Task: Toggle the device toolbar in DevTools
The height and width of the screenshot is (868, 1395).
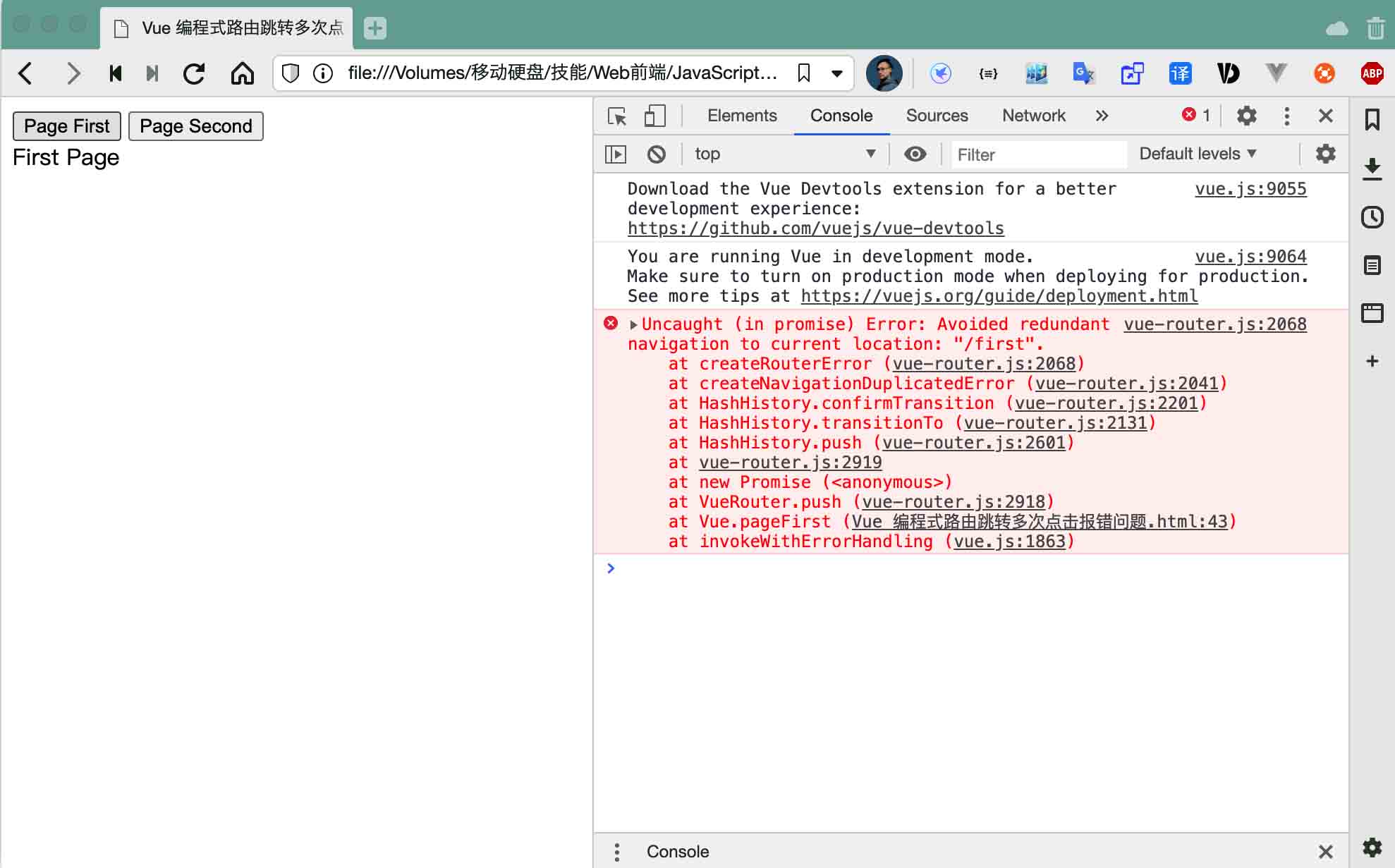Action: click(x=654, y=116)
